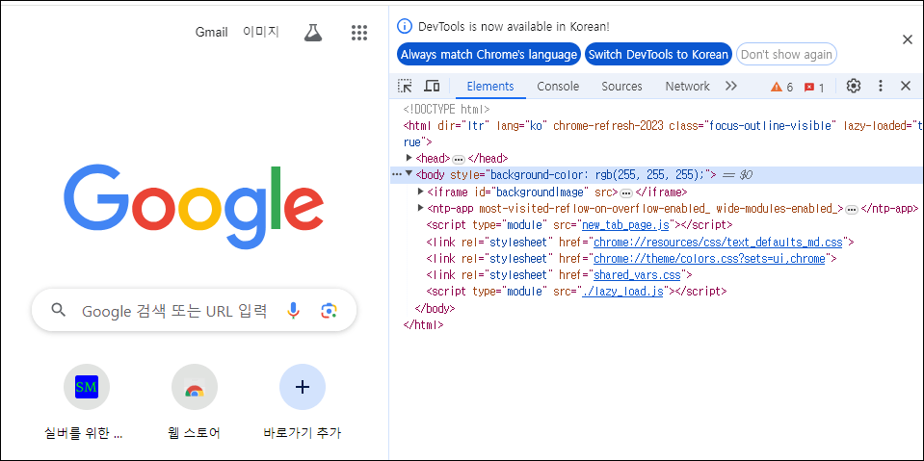Click the Google logo
Image resolution: width=924 pixels, height=461 pixels.
(x=194, y=207)
